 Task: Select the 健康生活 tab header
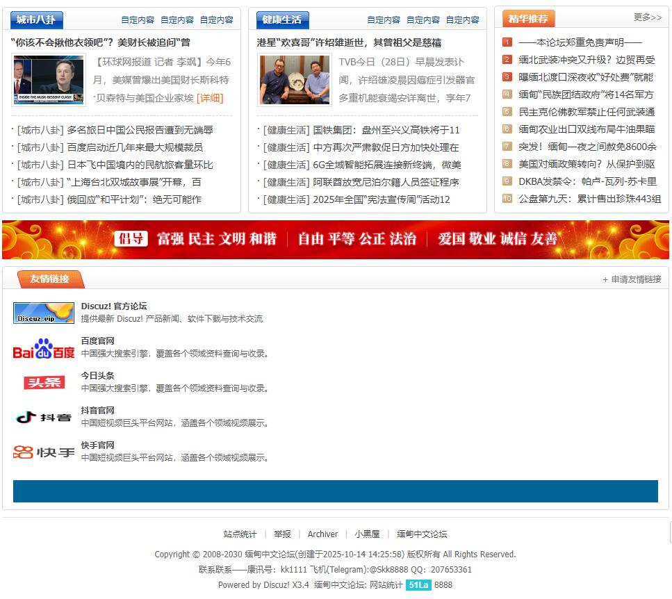coord(282,19)
